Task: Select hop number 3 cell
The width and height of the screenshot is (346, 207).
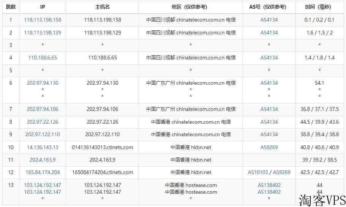Action: [x=11, y=45]
